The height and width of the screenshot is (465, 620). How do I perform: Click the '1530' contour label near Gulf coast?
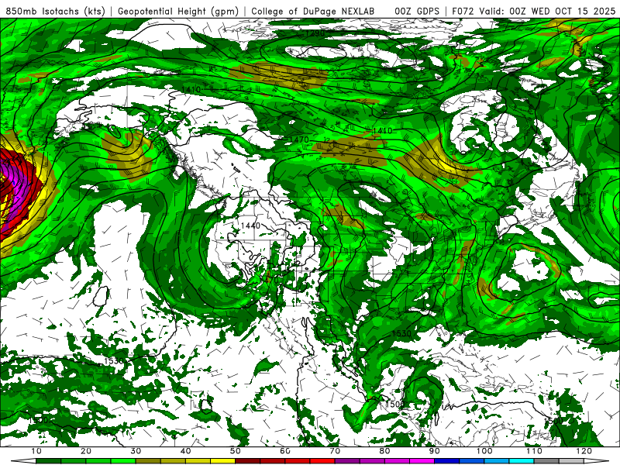401,333
